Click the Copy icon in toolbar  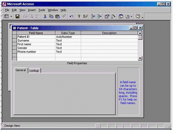pos(51,16)
